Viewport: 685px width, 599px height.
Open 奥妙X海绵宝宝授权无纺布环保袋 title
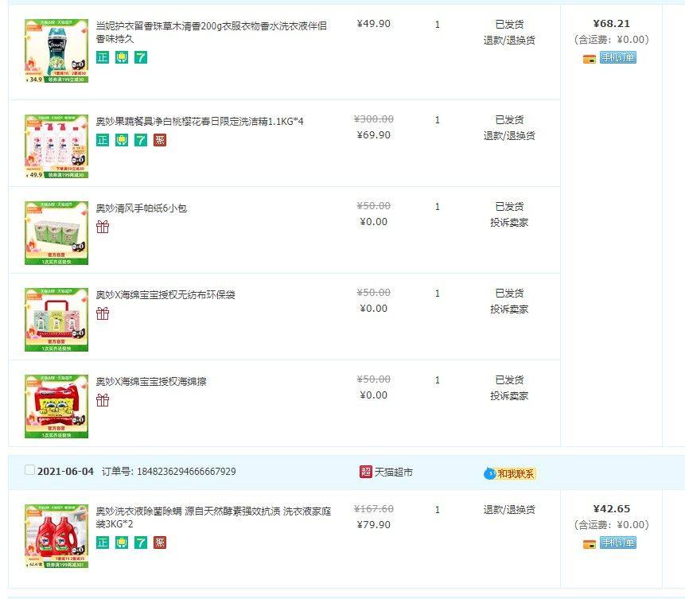(165, 294)
